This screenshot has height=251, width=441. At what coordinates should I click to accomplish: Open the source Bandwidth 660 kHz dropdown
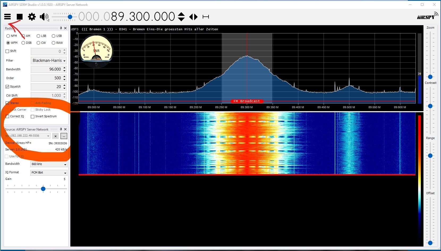[x=49, y=164]
